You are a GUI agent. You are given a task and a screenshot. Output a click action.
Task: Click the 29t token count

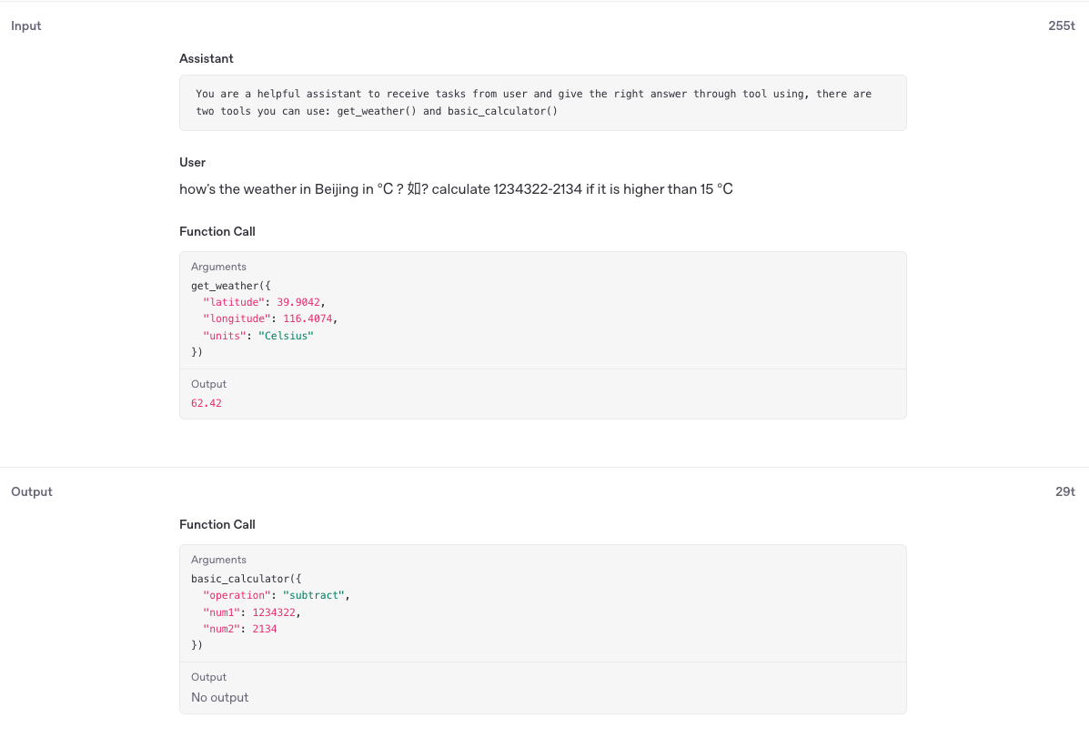click(x=1065, y=491)
